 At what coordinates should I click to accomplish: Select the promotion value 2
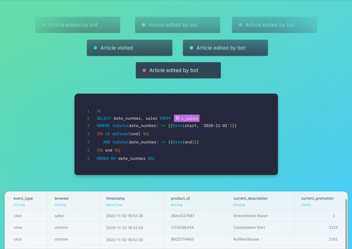click(x=334, y=216)
